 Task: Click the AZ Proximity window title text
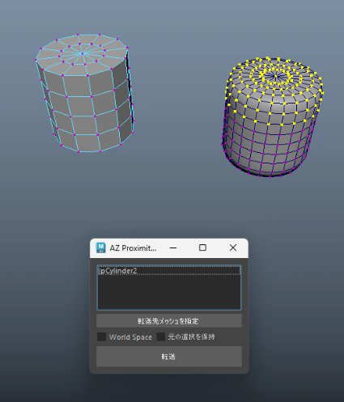pos(133,248)
